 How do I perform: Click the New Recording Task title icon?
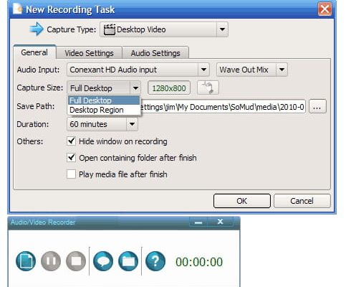(17, 9)
